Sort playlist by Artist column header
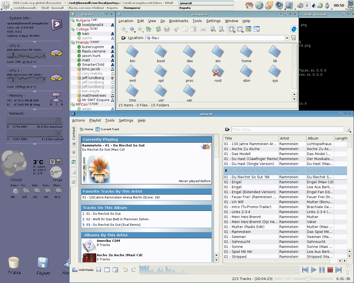 (292, 138)
